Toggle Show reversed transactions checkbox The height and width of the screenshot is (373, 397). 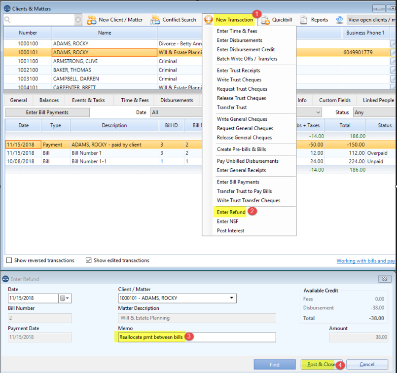(9, 261)
